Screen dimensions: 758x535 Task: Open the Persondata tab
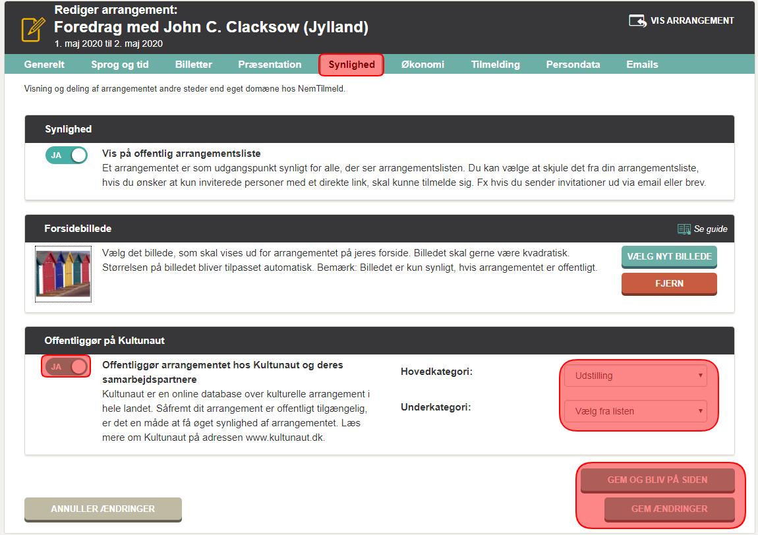(573, 65)
